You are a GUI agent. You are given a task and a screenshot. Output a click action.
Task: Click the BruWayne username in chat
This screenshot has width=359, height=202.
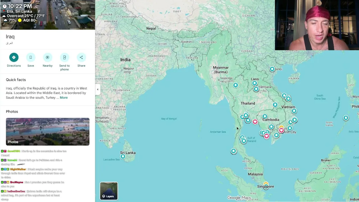click(17, 182)
